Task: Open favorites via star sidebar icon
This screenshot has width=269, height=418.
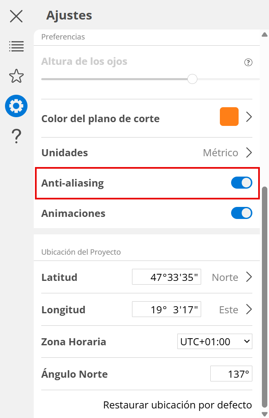Action: [x=16, y=76]
